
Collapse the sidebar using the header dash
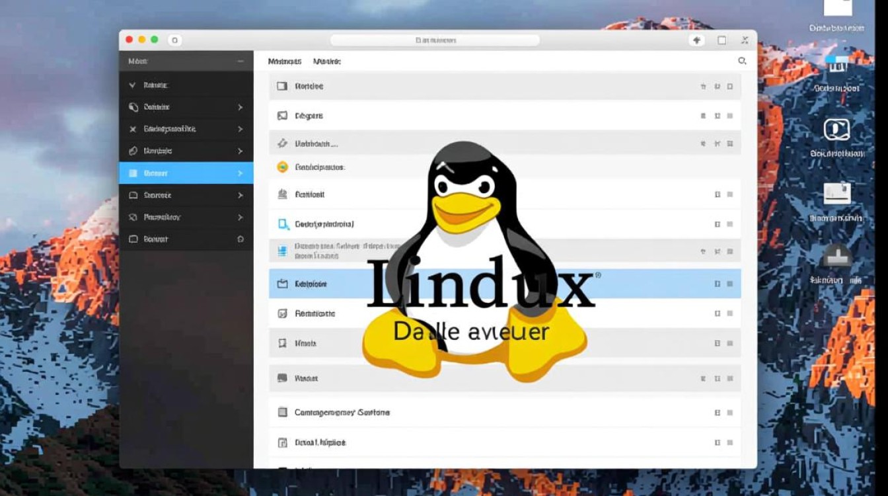(x=240, y=62)
